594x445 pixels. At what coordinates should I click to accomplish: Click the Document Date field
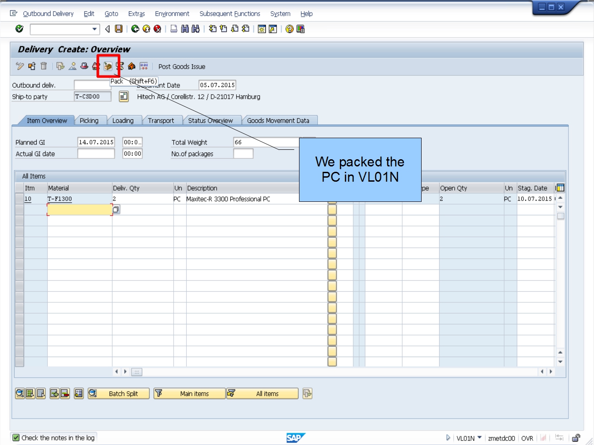(217, 85)
